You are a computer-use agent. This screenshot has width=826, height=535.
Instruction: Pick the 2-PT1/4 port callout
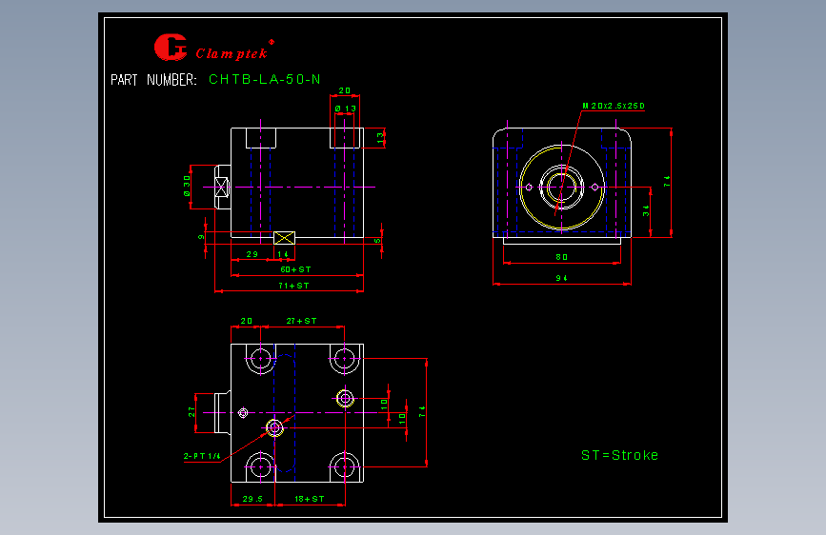point(202,456)
